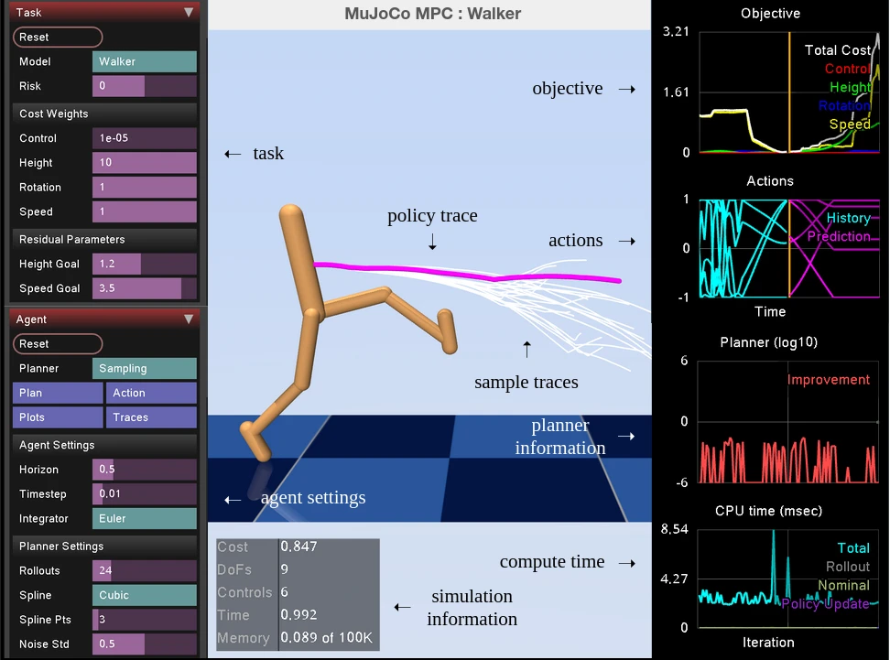The image size is (890, 660).
Task: Click the Residual Parameters section header
Action: click(104, 239)
